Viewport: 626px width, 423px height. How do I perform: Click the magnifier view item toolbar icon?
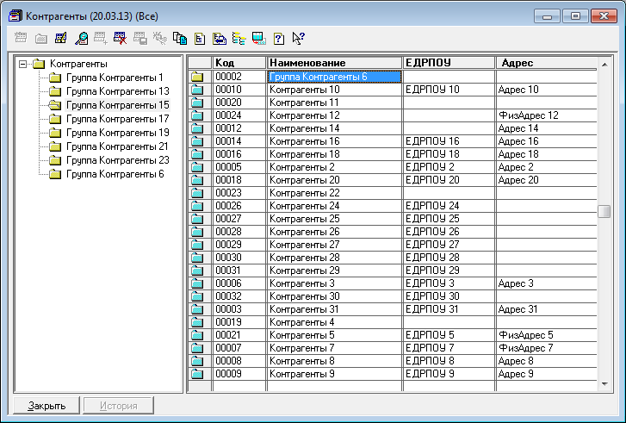82,38
